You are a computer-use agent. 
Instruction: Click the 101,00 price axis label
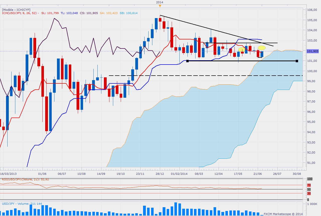pyautogui.click(x=312, y=61)
